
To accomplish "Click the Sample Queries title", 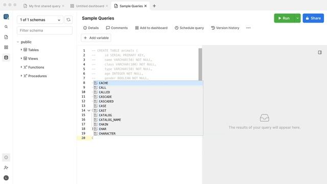I will (x=98, y=18).
